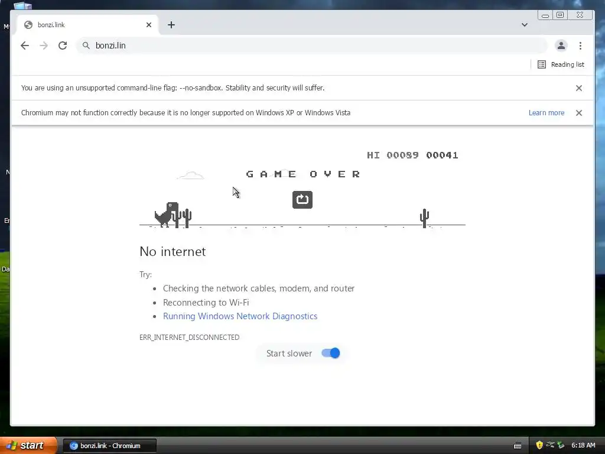Click the No internet heading
This screenshot has width=605, height=454.
173,252
